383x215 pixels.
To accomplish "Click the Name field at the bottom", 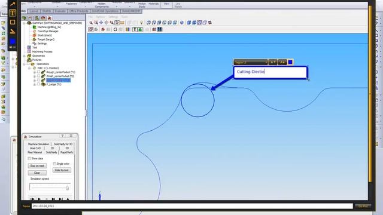I will point(192,206).
